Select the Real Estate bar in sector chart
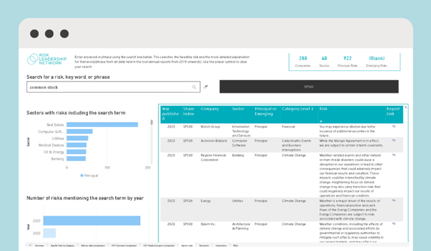This screenshot has width=431, height=251. click(103, 125)
